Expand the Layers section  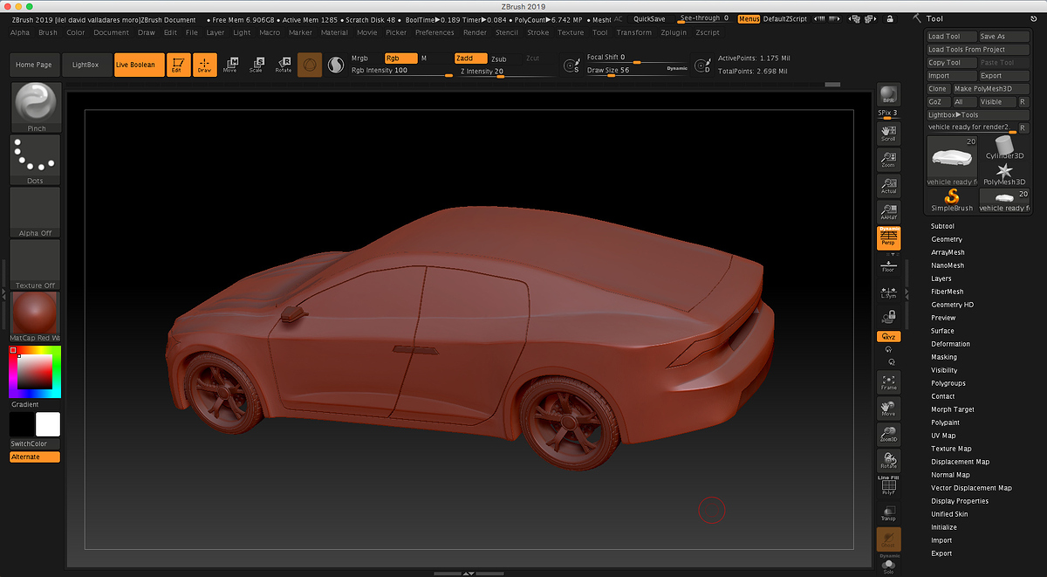click(x=941, y=278)
